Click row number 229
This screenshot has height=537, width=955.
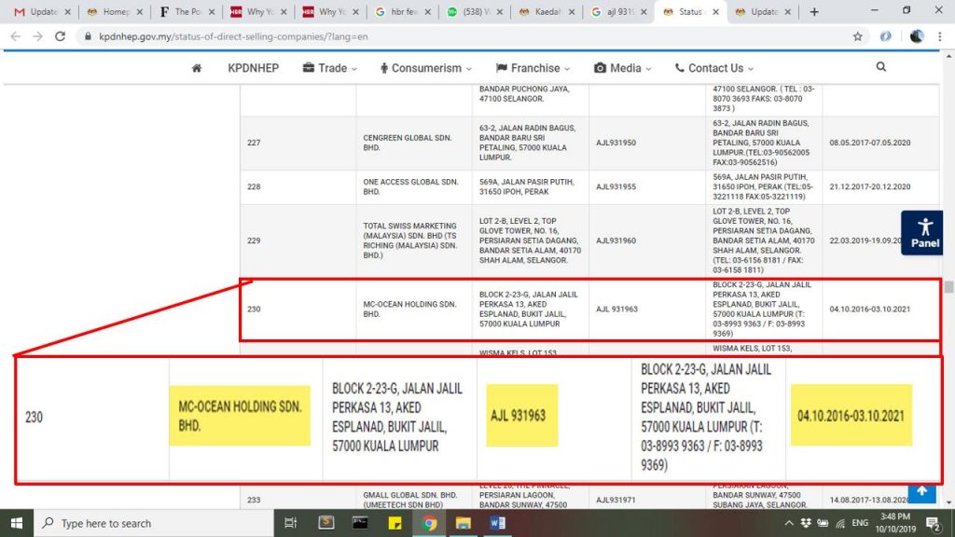[x=254, y=241]
